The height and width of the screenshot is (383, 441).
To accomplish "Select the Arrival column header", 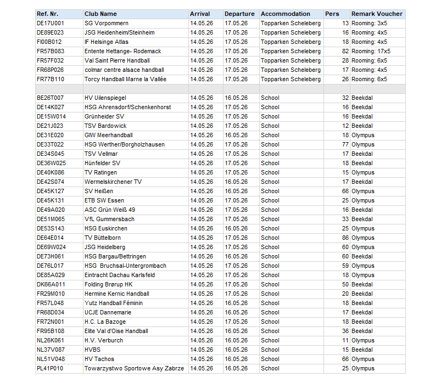I will pos(205,14).
